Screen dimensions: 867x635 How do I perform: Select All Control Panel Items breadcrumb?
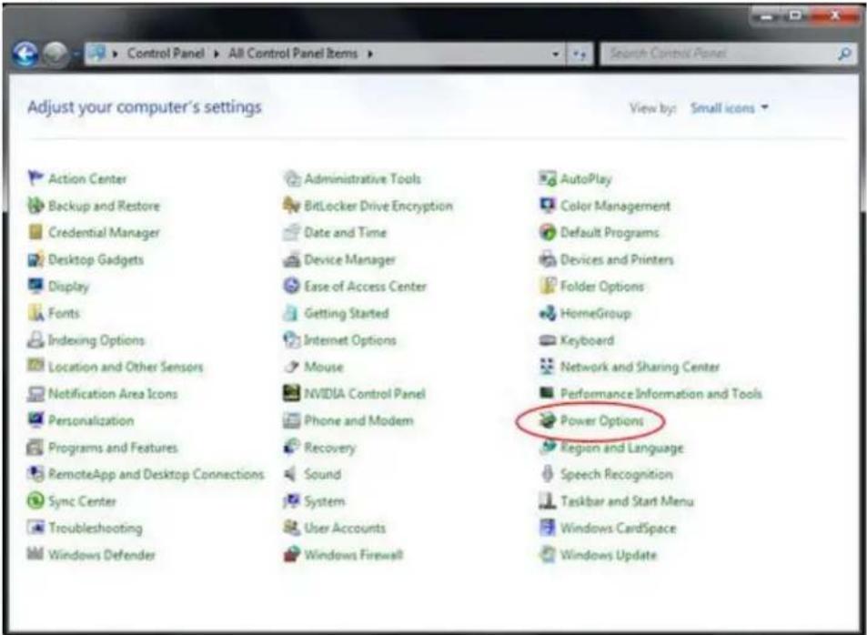pyautogui.click(x=293, y=53)
